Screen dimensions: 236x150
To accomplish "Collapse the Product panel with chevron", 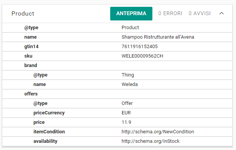I will point(222,13).
